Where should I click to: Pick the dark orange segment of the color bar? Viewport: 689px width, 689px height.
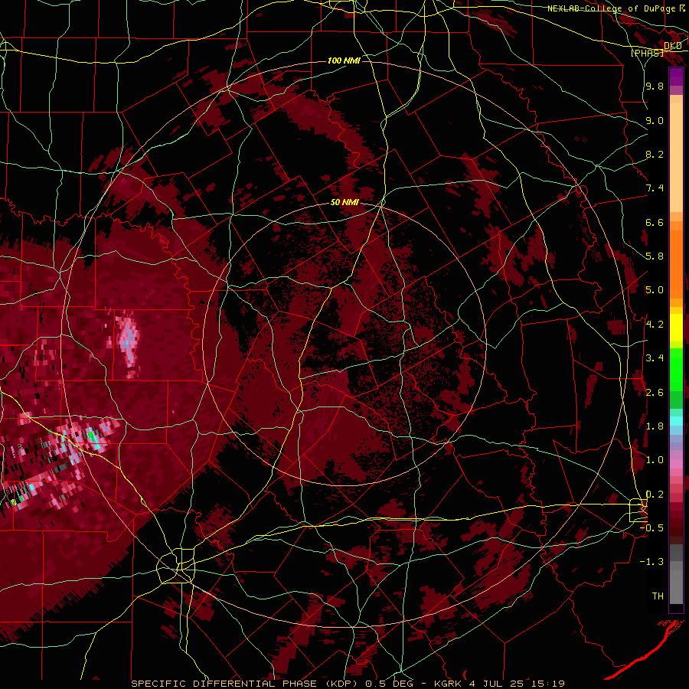point(676,263)
